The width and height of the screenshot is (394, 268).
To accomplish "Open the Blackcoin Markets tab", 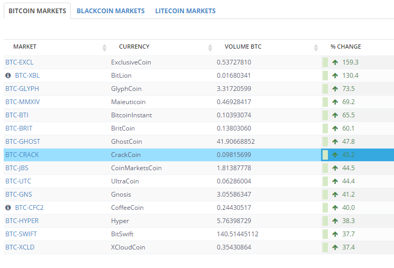I will tap(111, 11).
